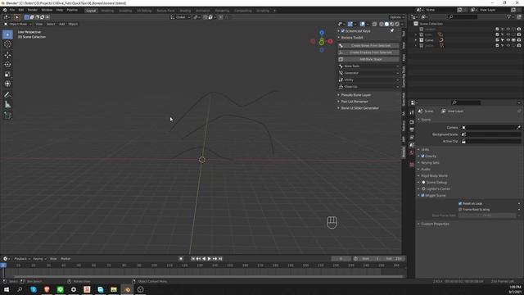524x295 pixels.
Task: Click the Play animation button in timeline
Action: tap(210, 259)
